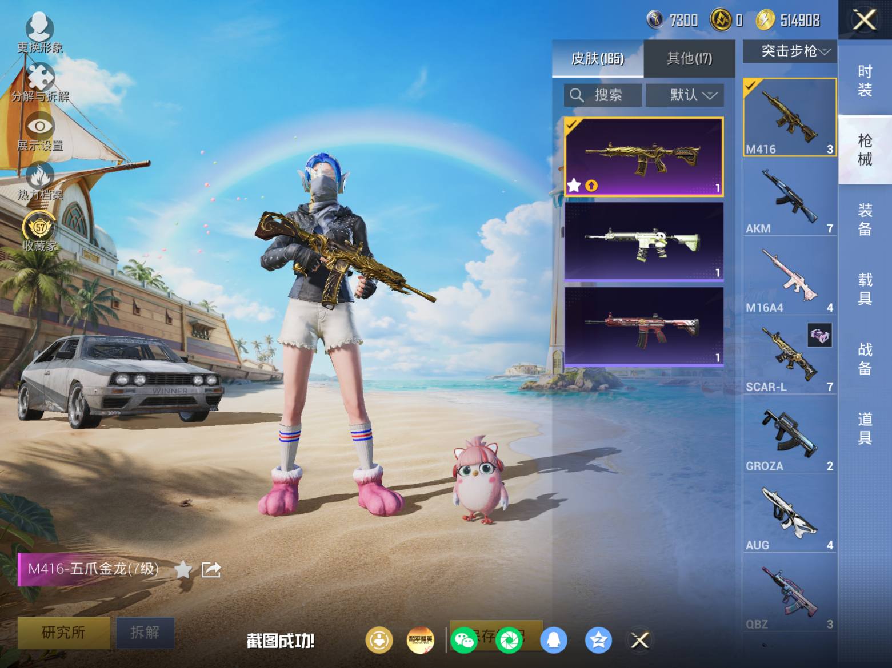892x668 pixels.
Task: Click the 拆解 dismantle button
Action: [x=145, y=633]
